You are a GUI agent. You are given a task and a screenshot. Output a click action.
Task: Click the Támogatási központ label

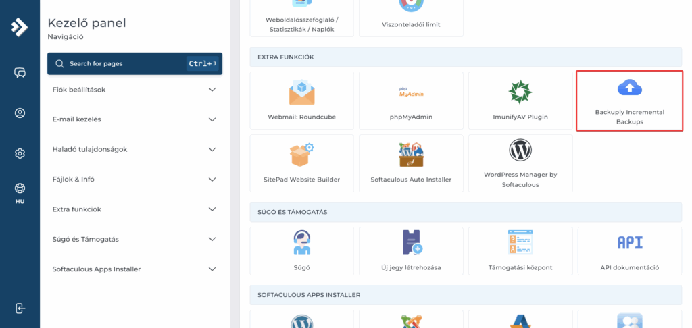[x=520, y=268]
